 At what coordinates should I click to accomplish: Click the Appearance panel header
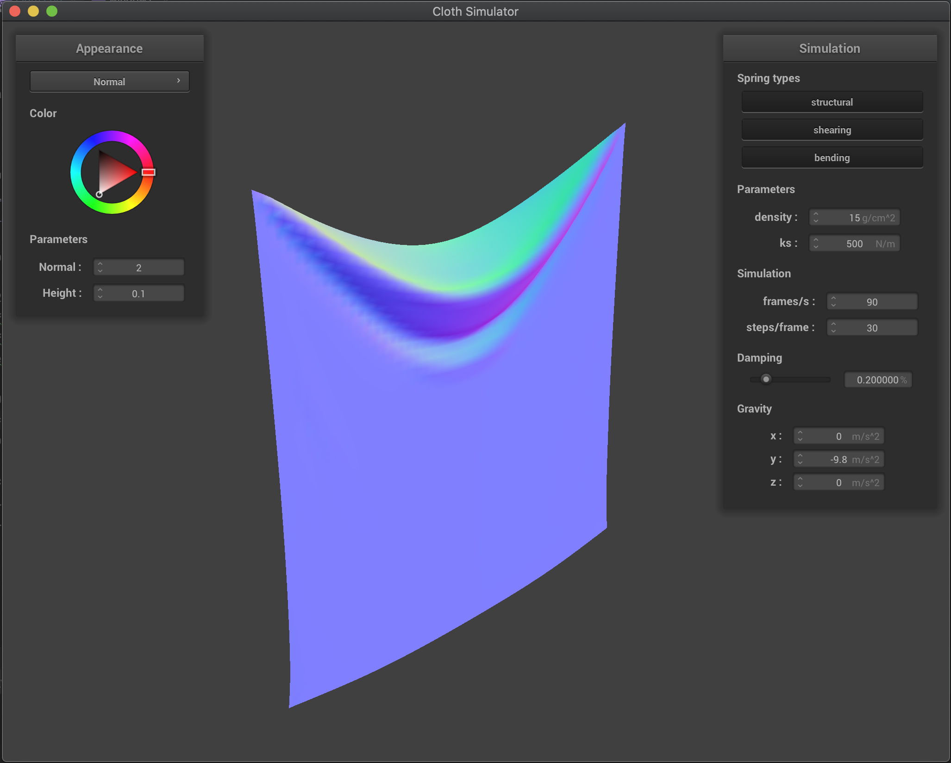pos(109,49)
